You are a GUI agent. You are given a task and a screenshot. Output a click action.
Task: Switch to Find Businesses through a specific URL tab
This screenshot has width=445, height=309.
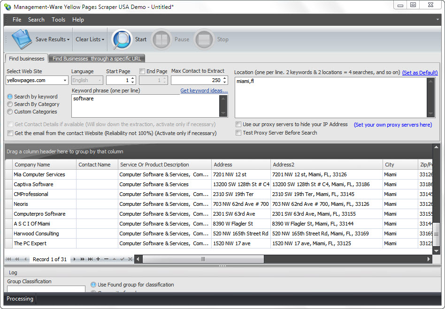97,59
